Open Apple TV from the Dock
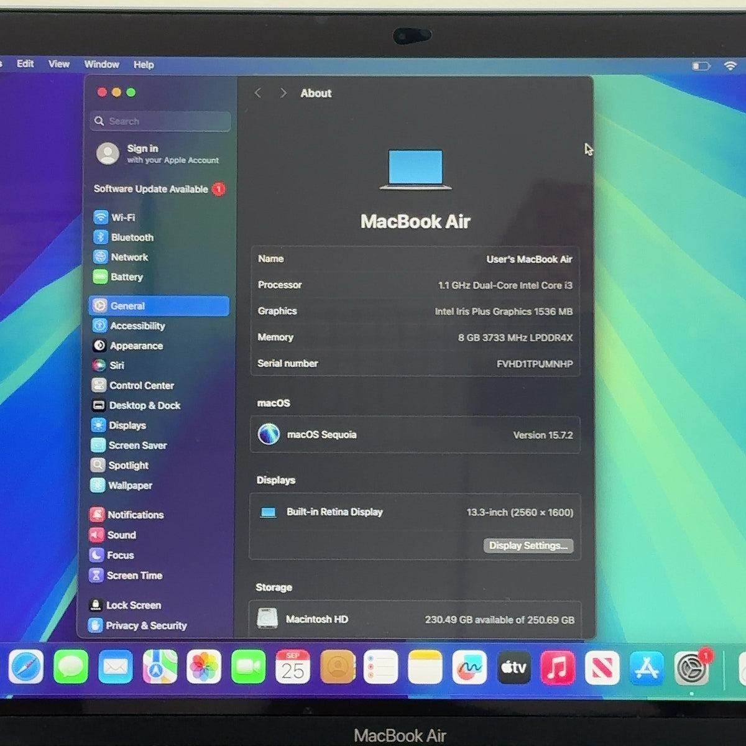 514,667
